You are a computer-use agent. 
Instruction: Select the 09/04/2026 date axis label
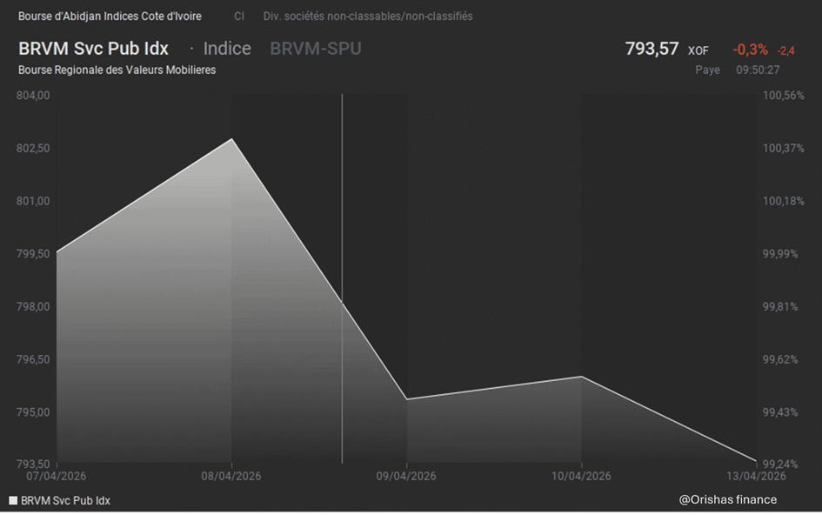pyautogui.click(x=406, y=476)
